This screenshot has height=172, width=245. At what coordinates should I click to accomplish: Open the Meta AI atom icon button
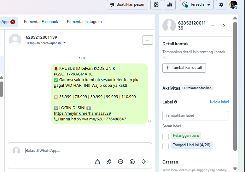click(156, 5)
